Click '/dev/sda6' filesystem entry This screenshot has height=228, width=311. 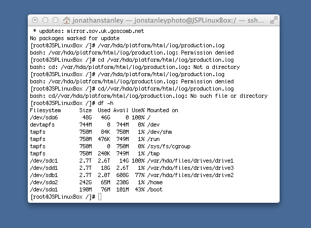point(44,117)
